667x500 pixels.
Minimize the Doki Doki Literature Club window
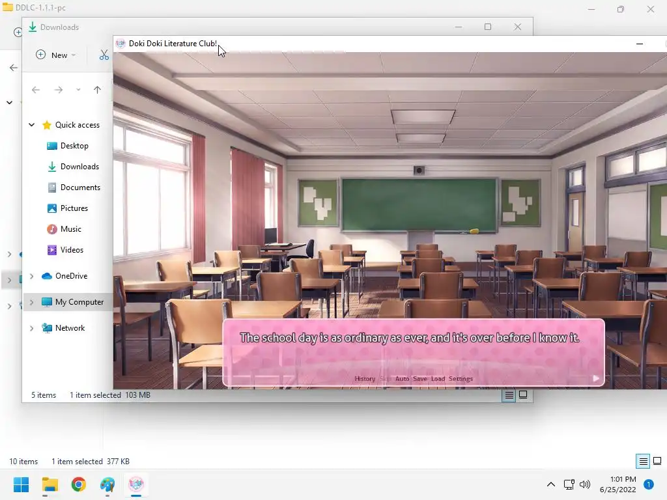(640, 44)
